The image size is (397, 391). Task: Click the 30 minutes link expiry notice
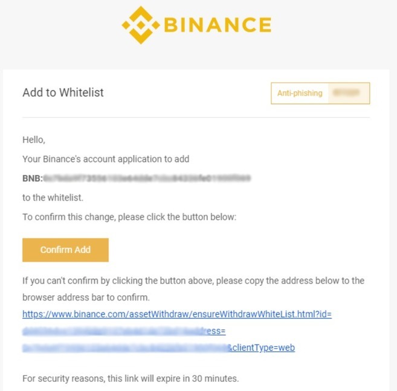click(x=131, y=379)
